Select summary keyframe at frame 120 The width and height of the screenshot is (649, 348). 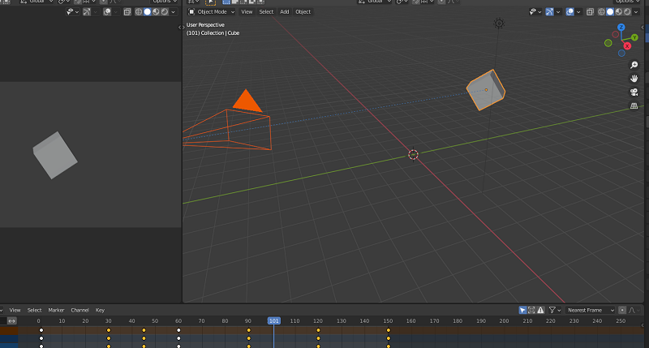(x=318, y=330)
